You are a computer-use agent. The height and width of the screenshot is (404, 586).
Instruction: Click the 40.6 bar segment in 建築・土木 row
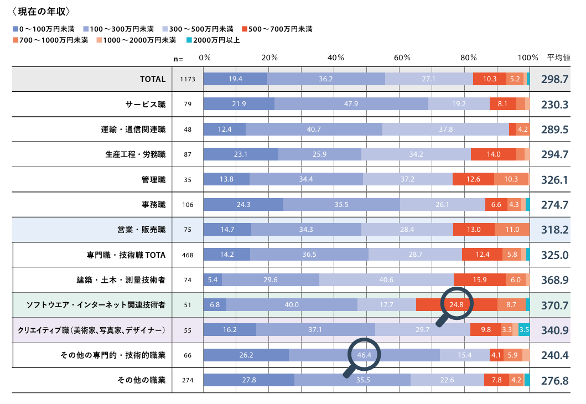(386, 280)
